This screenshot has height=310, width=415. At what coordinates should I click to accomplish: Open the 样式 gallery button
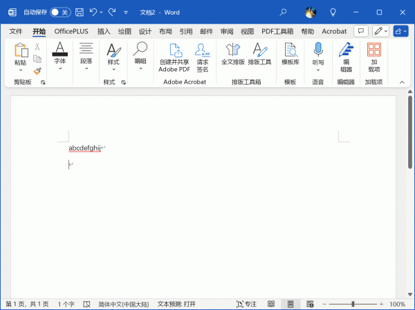(x=113, y=57)
